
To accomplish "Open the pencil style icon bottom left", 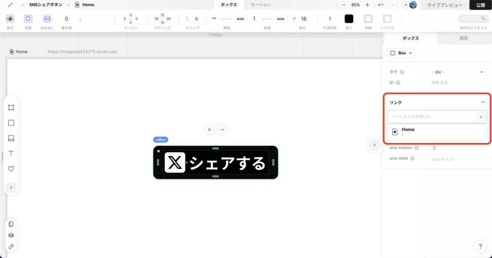I will (x=11, y=246).
